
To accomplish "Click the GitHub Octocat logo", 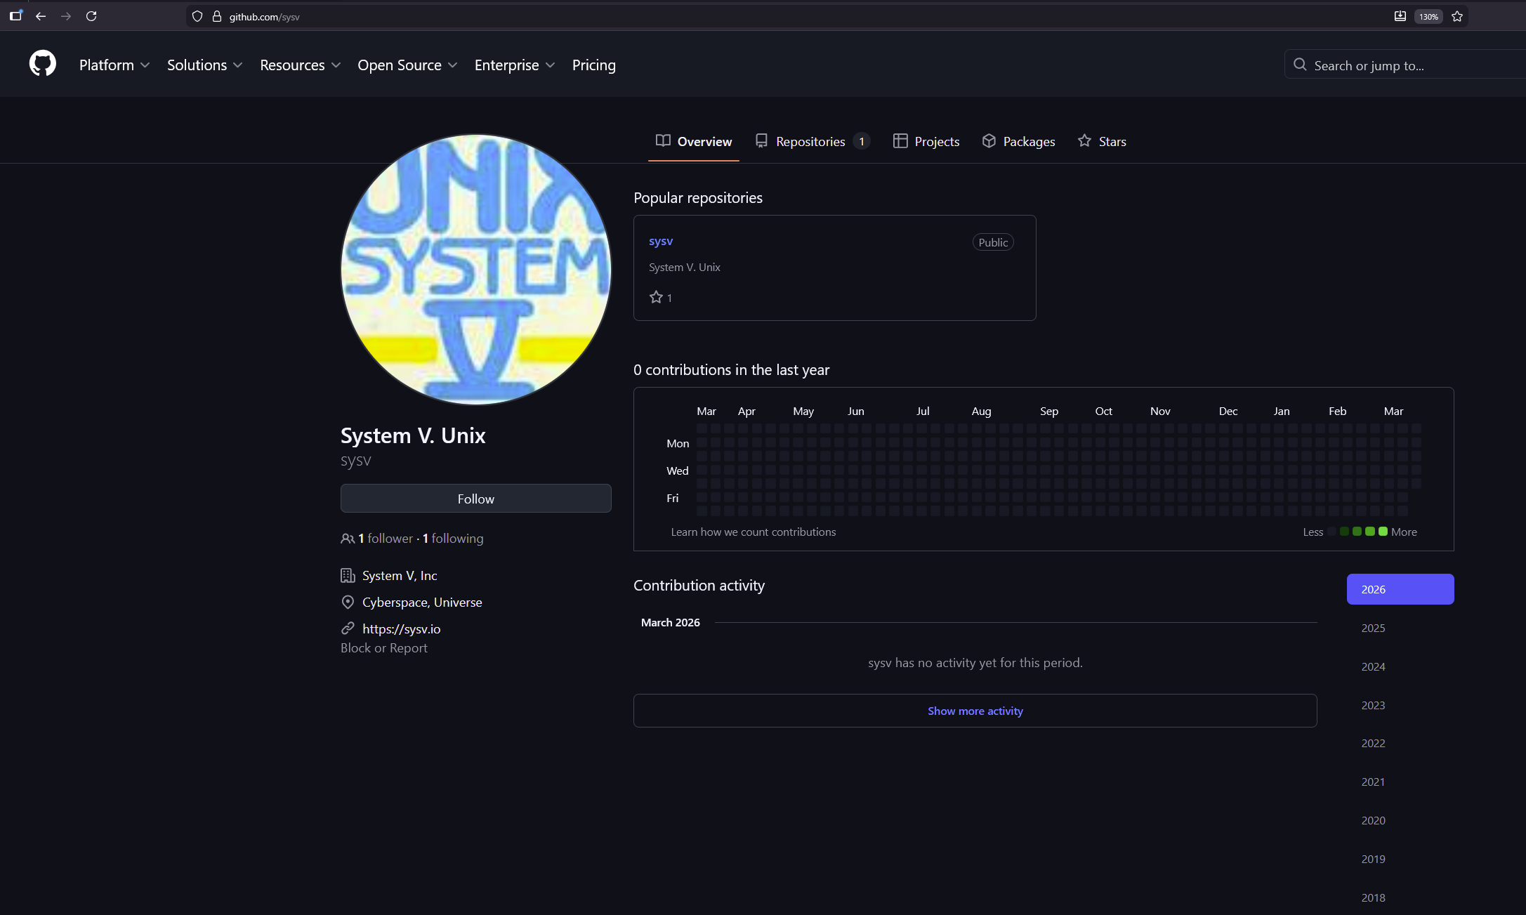I will click(42, 64).
